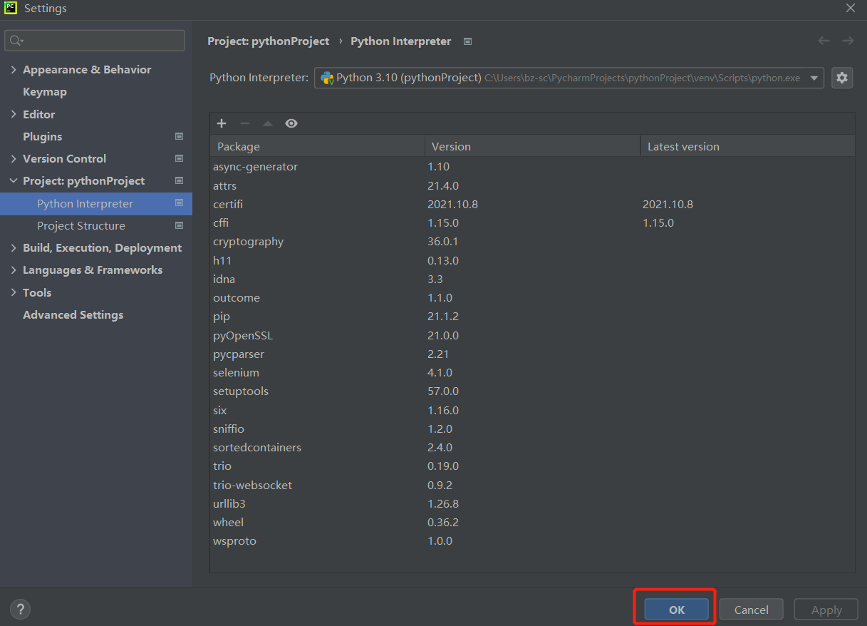Select the six package row
The width and height of the screenshot is (867, 626).
pyautogui.click(x=532, y=410)
